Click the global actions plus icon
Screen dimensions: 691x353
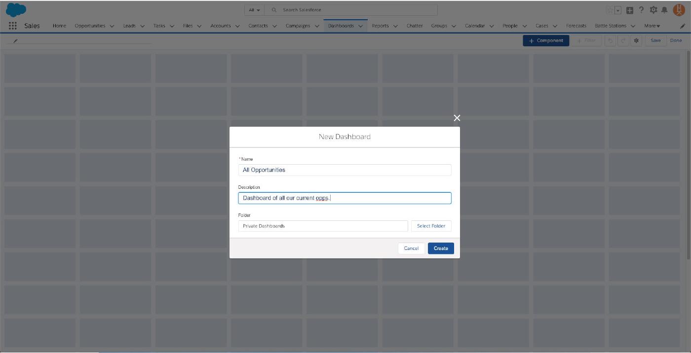point(630,10)
